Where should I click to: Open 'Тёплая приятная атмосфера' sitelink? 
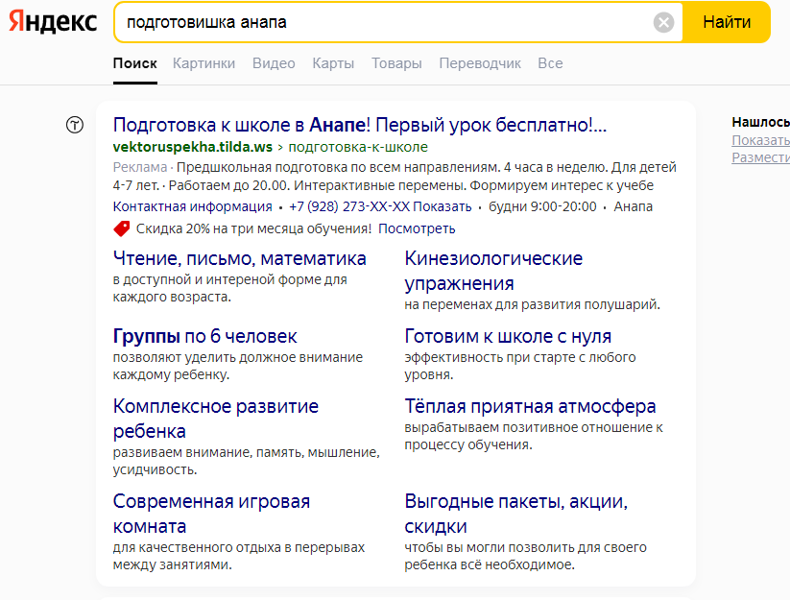click(530, 406)
